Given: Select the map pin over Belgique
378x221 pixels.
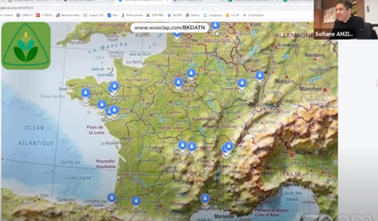Looking at the screenshot, I should pyautogui.click(x=215, y=25).
